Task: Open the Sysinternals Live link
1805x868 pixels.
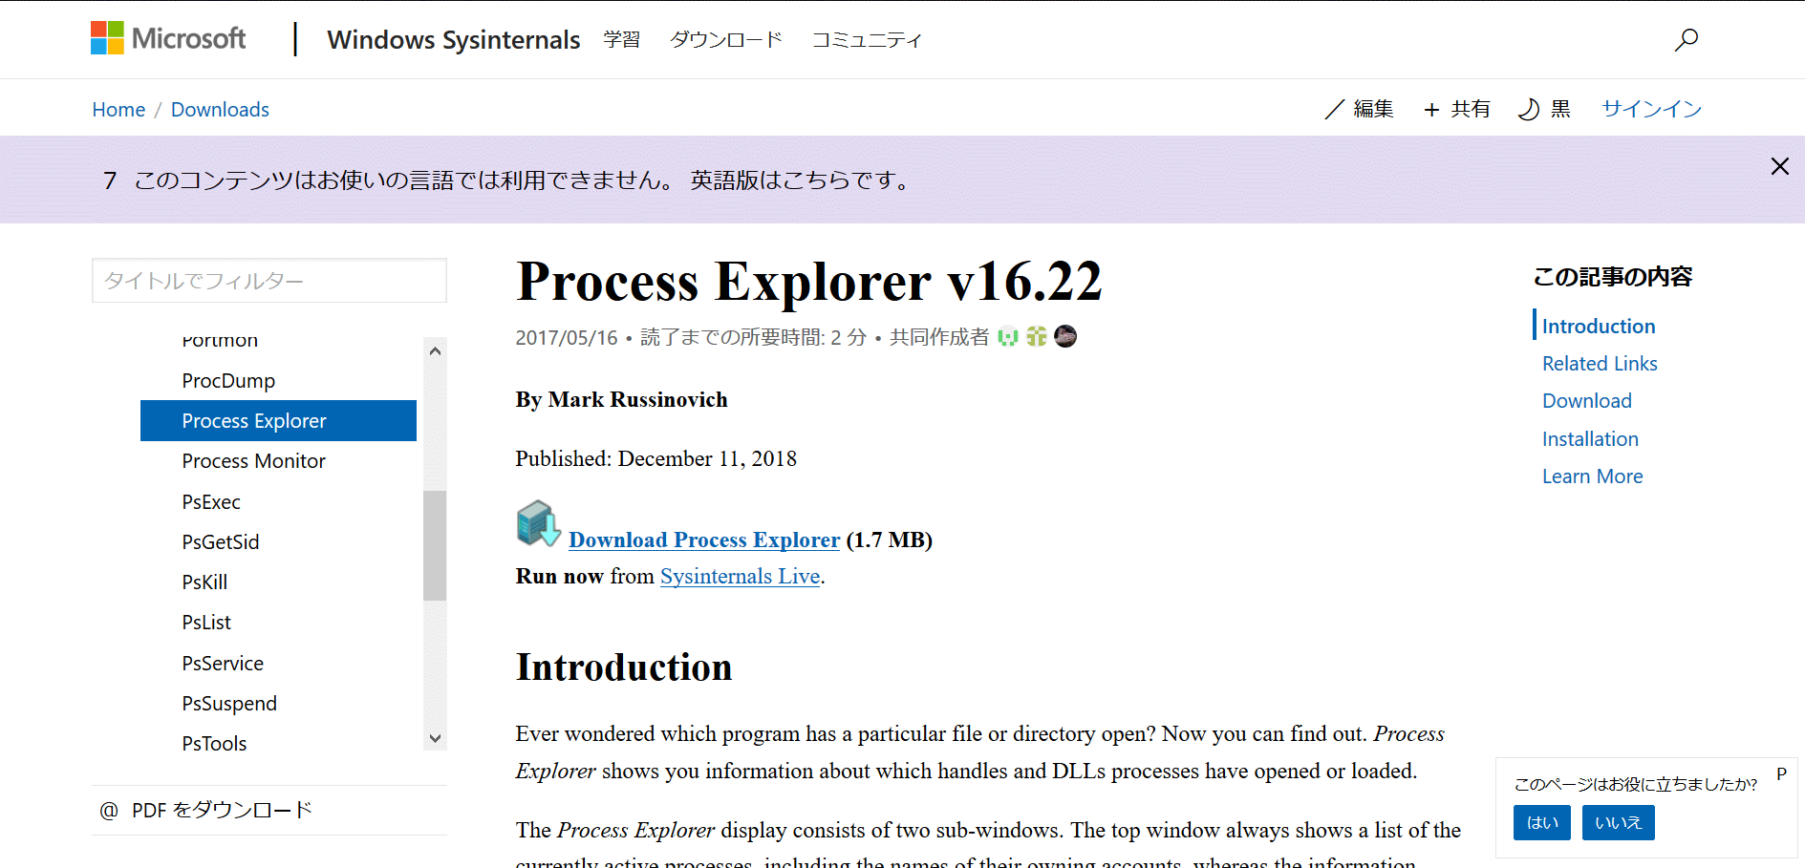Action: click(741, 576)
